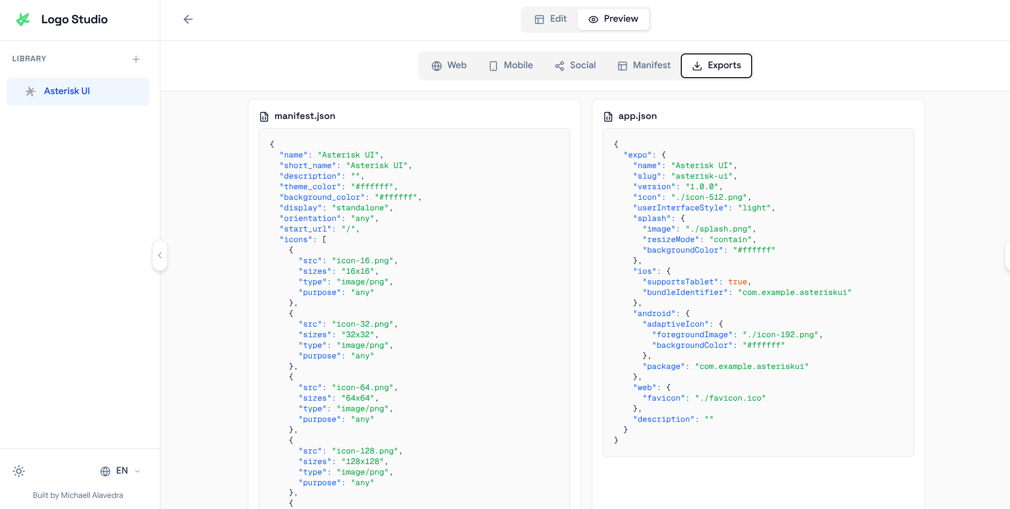Click the globe icon next to EN

[105, 471]
